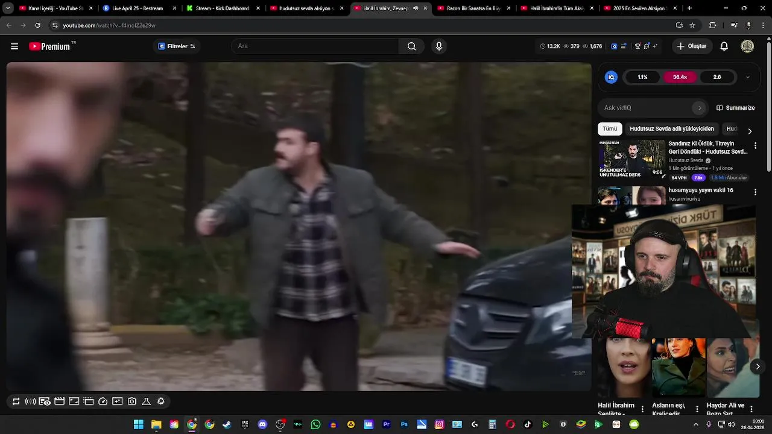Image resolution: width=772 pixels, height=434 pixels.
Task: Open playback speed gauge icon
Action: coord(103,401)
